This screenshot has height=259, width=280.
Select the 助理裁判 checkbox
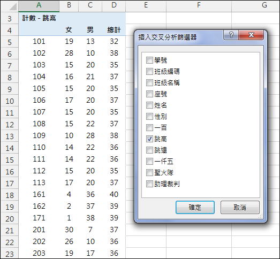[x=149, y=184]
